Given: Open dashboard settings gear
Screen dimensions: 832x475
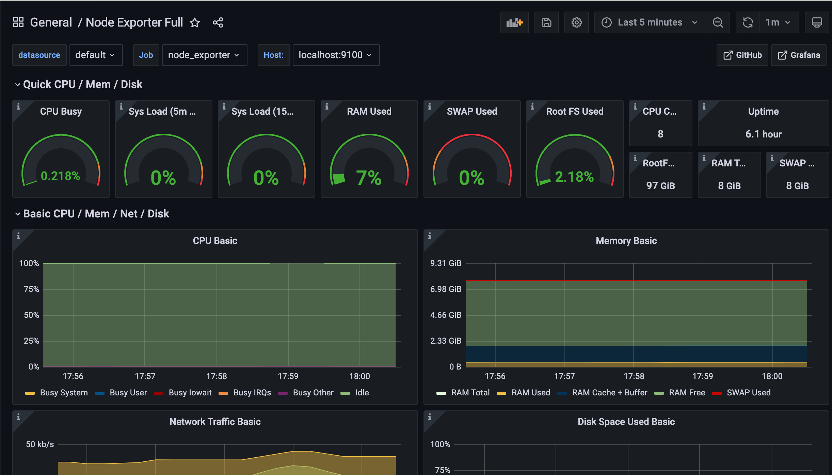Looking at the screenshot, I should click(x=576, y=22).
